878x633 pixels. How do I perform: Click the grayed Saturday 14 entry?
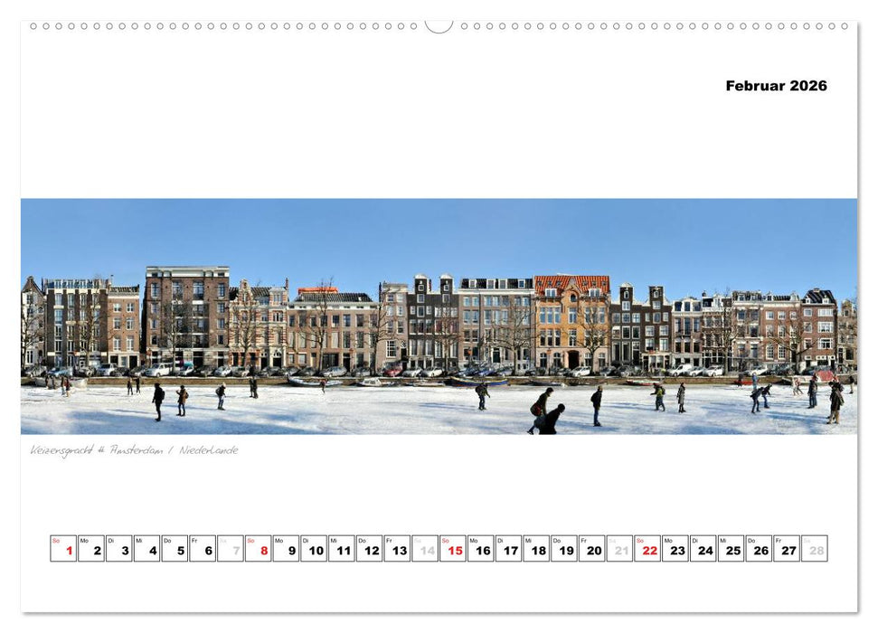click(423, 547)
